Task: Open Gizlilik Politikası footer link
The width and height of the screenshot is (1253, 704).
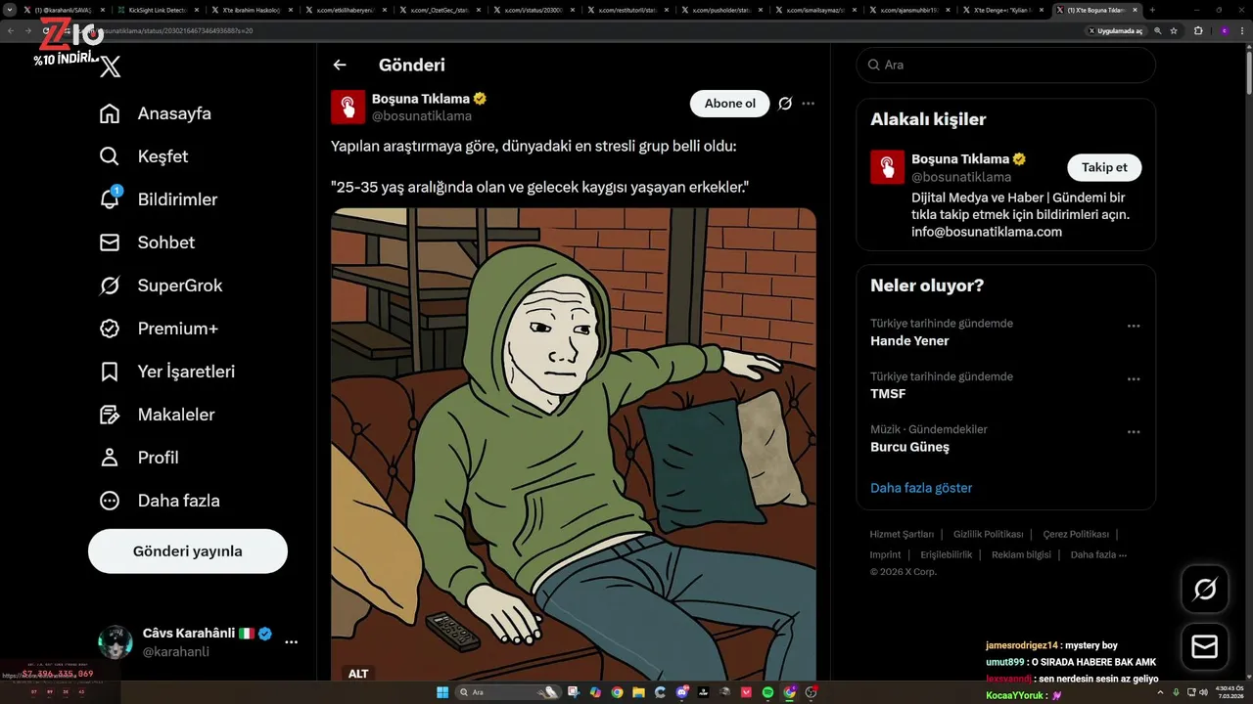Action: tap(988, 534)
